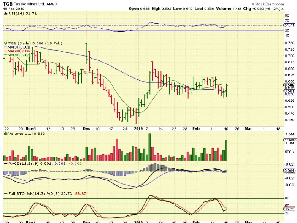This screenshot has height=223, width=297.
Task: Click the -0.002 MACD histogram value
Action: click(75, 164)
